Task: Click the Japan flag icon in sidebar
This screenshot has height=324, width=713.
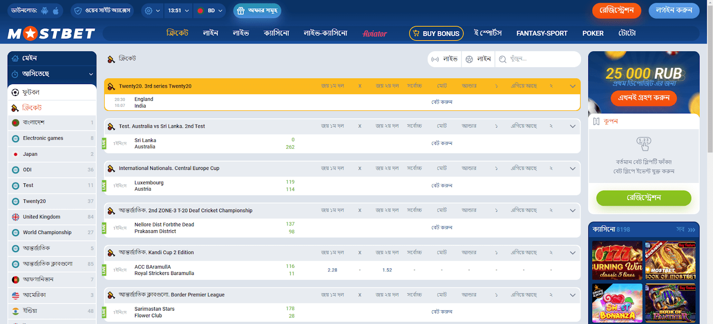Action: pos(16,154)
